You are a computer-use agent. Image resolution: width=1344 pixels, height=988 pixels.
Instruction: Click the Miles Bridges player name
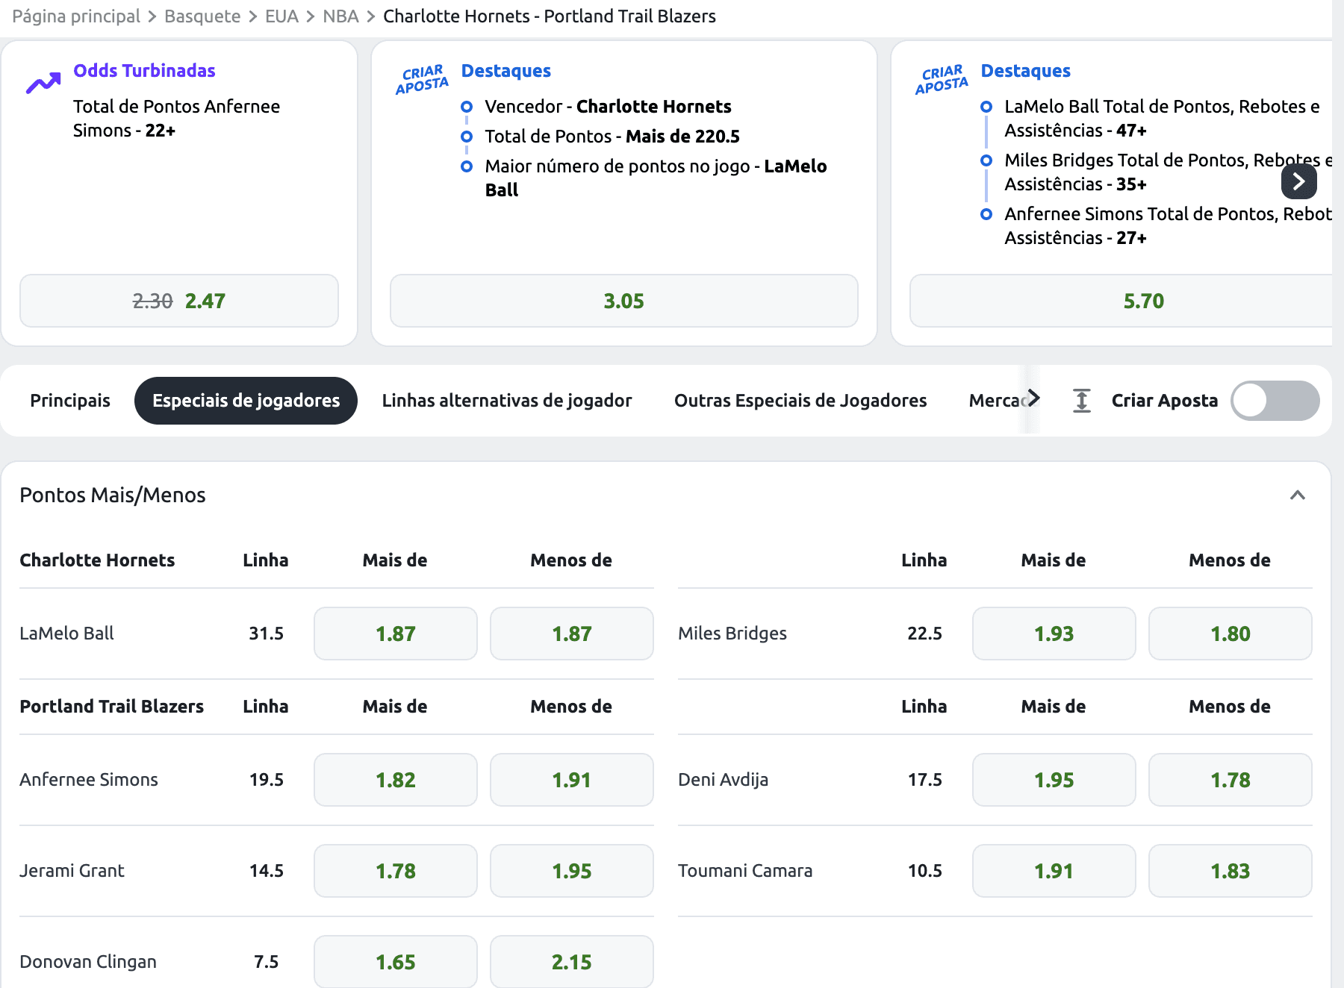coord(732,634)
